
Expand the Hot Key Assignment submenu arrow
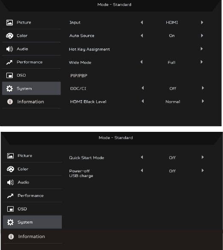tap(202, 49)
